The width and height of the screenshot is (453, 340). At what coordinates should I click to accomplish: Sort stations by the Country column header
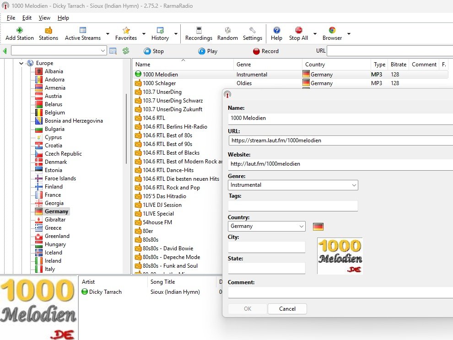[337, 65]
